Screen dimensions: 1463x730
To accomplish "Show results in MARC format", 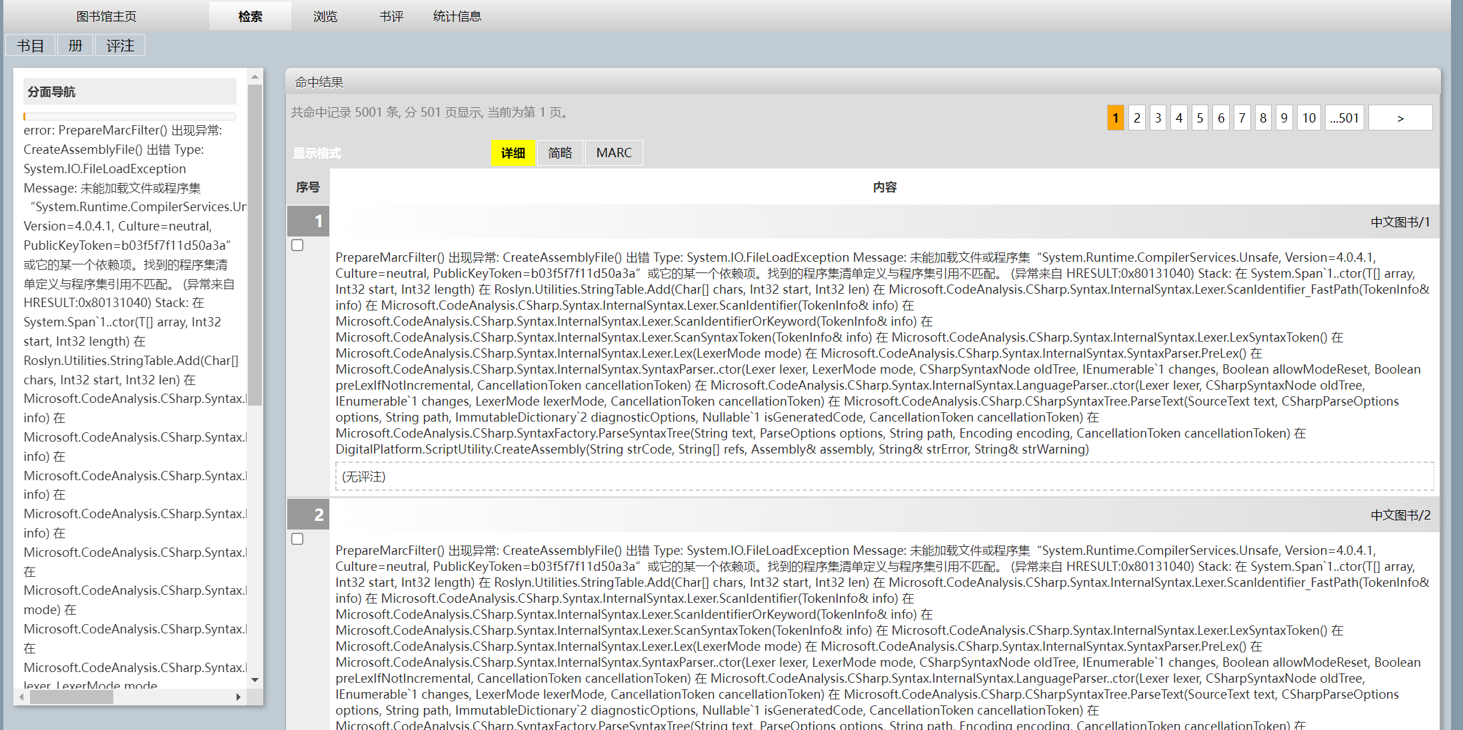I will pos(613,153).
